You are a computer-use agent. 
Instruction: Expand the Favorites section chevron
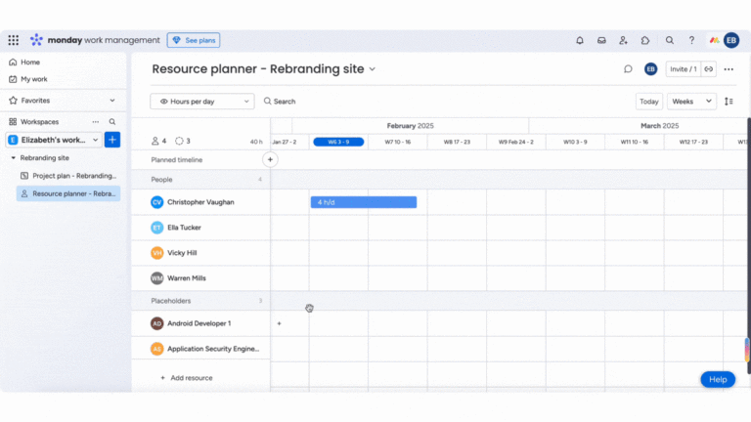pyautogui.click(x=112, y=101)
